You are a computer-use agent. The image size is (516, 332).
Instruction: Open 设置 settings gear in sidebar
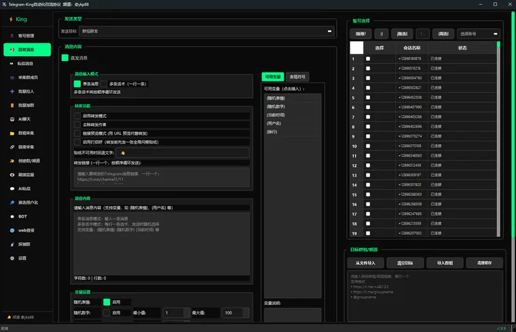pos(12,258)
